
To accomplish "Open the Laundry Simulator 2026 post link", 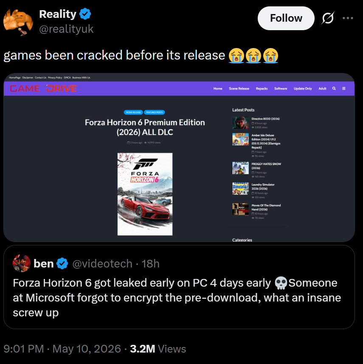I will point(263,187).
